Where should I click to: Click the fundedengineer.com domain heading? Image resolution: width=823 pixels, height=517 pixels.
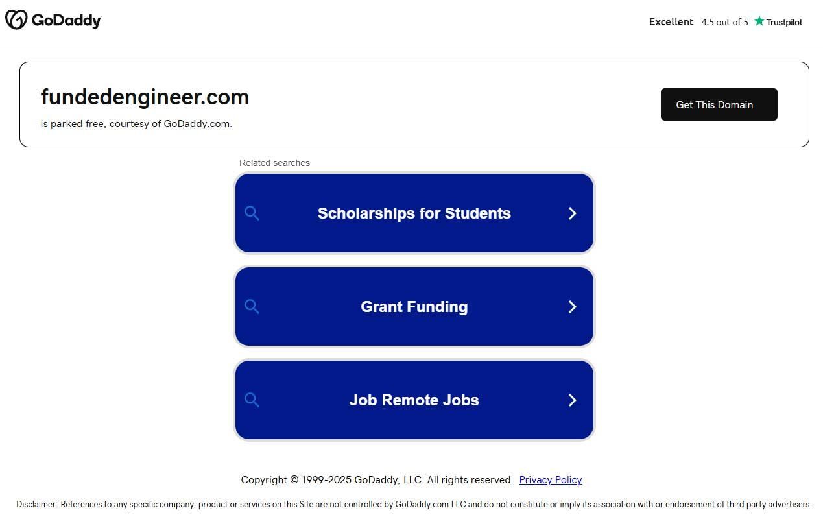click(x=145, y=97)
